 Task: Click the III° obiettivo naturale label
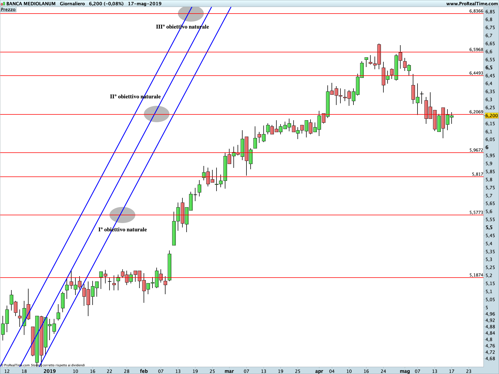[x=182, y=27]
